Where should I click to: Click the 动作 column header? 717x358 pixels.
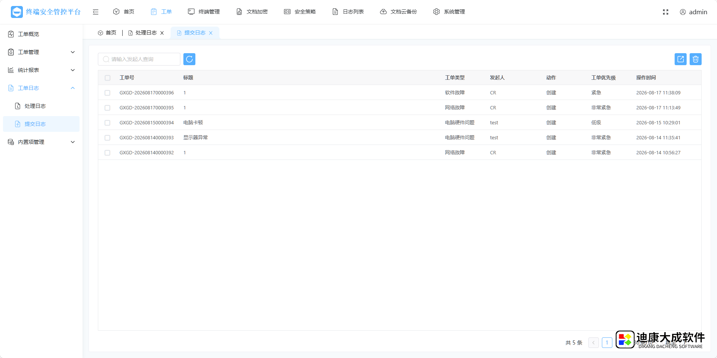click(551, 78)
